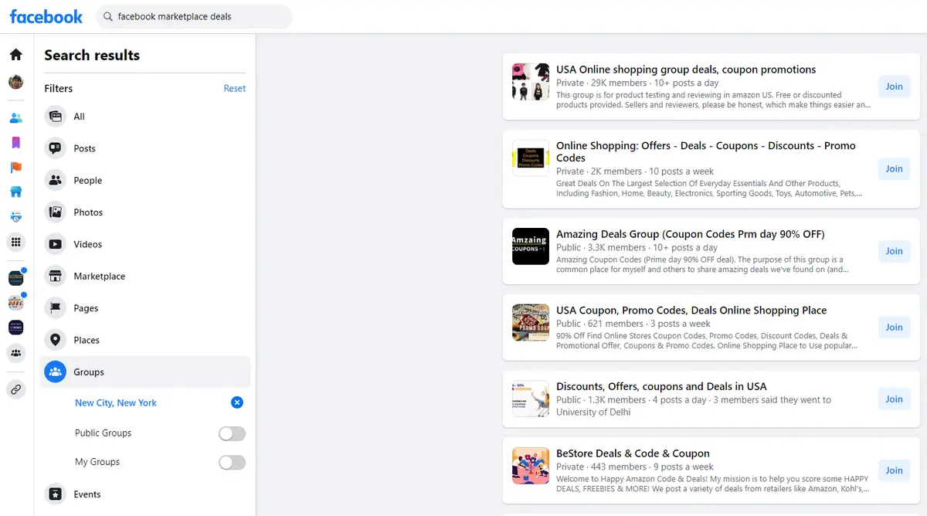Open the purple Saved bookmark icon

15,143
